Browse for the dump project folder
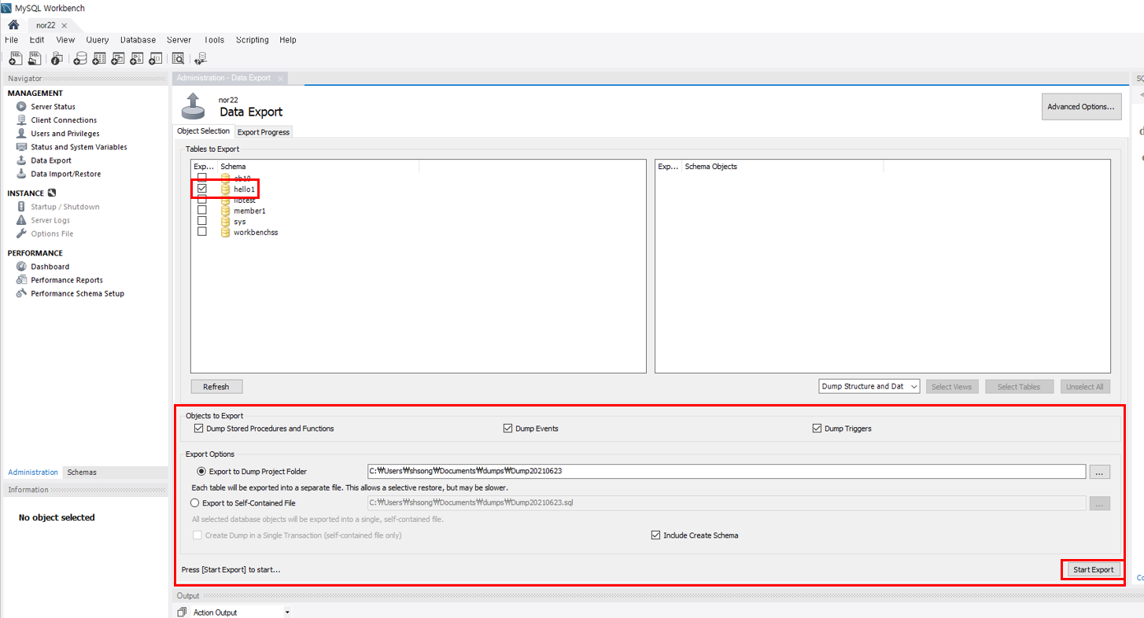The width and height of the screenshot is (1144, 618). (1100, 472)
